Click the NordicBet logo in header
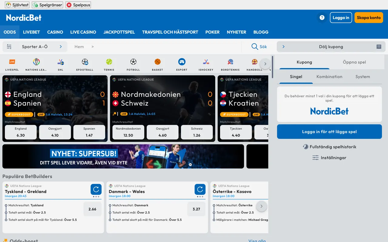Screen dimensions: 388x242 coord(24,18)
